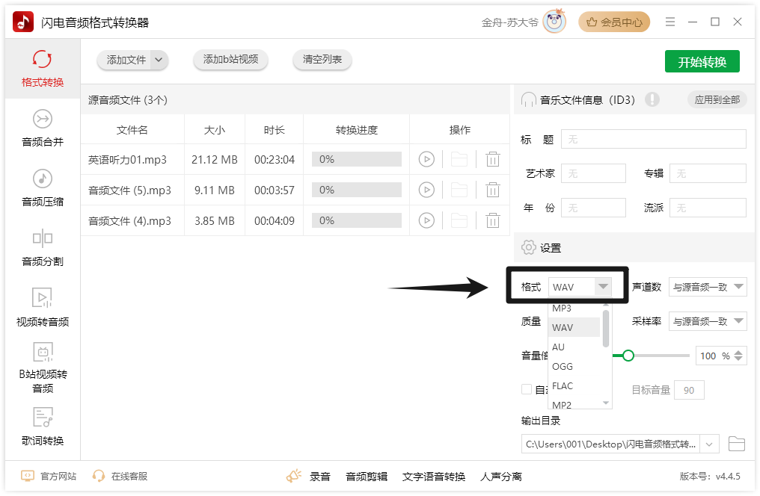Open 音频剪辑 tool link
Viewport: 760px width, 496px height.
tap(367, 477)
